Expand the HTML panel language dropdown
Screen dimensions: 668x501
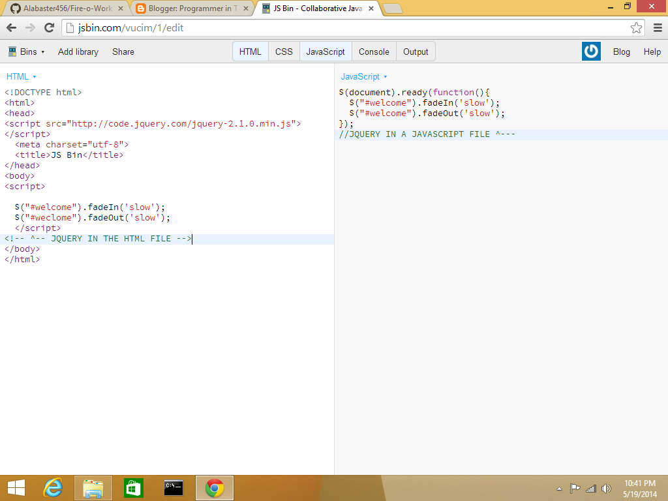point(22,77)
